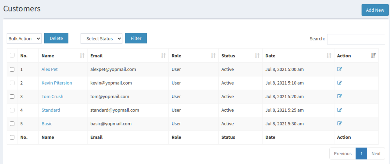Open the Kevin Pitersion customer link
Viewport: 390px width, 164px height.
click(57, 83)
